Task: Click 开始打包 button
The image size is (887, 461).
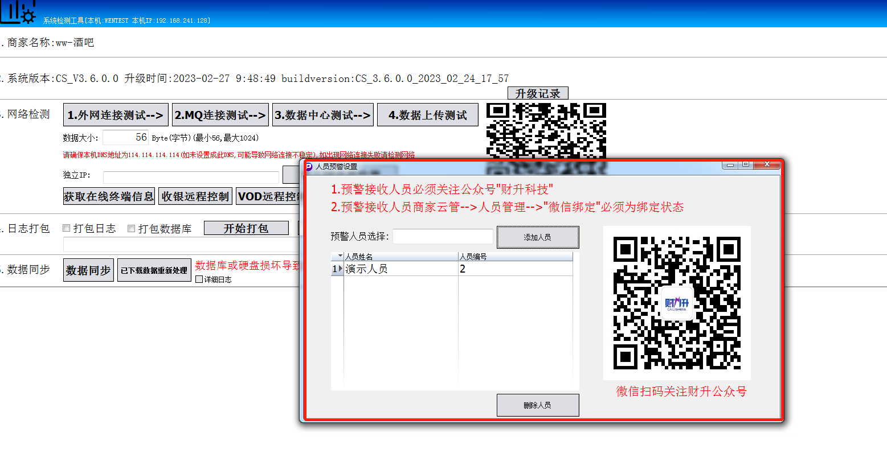Action: [x=246, y=228]
